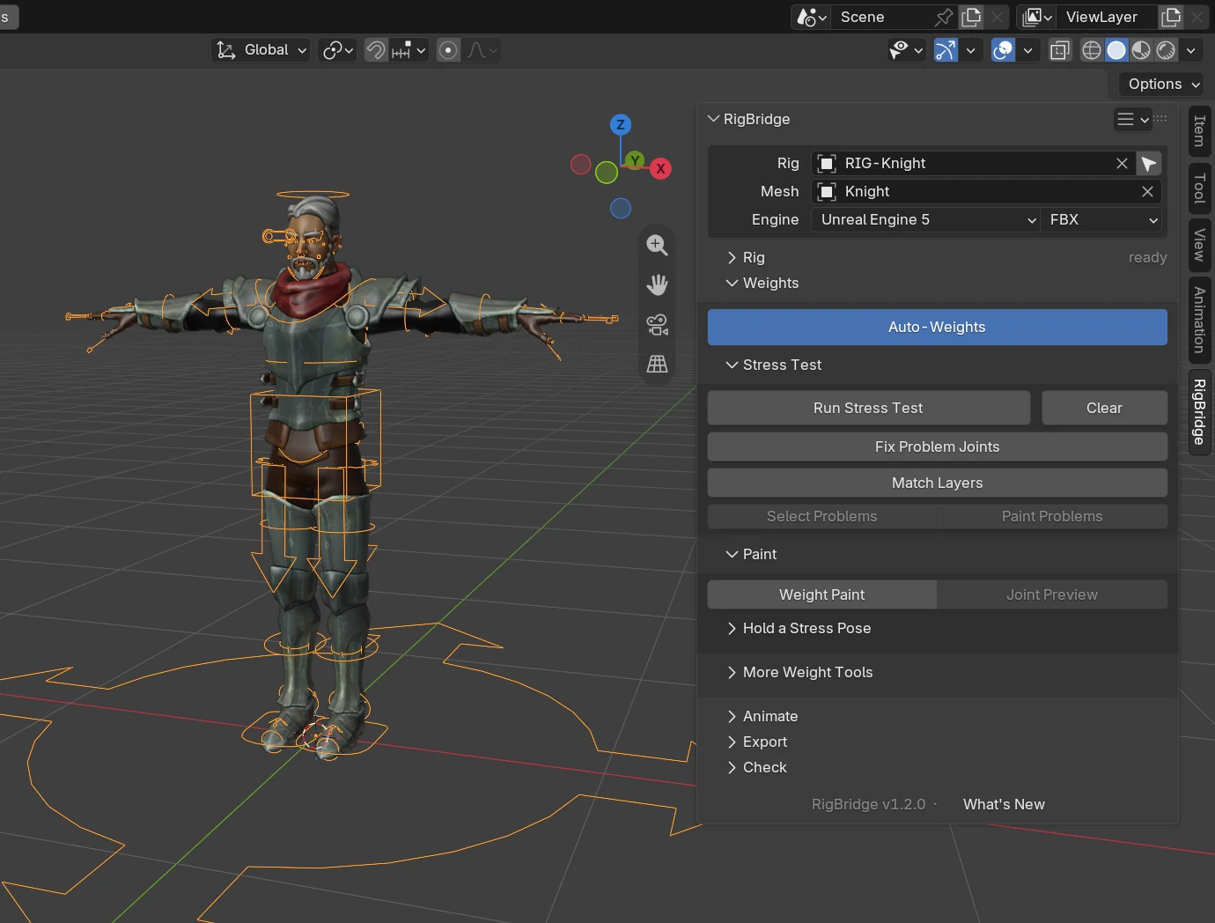
Task: Toggle the show overlays button
Action: [1003, 50]
